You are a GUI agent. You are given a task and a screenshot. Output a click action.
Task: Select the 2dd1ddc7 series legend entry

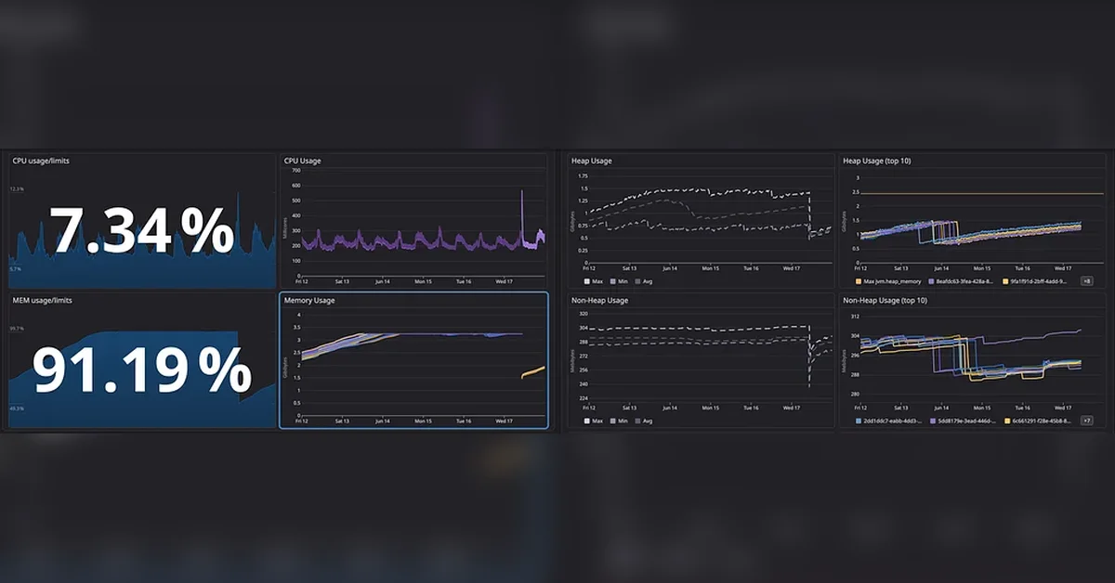pyautogui.click(x=887, y=421)
